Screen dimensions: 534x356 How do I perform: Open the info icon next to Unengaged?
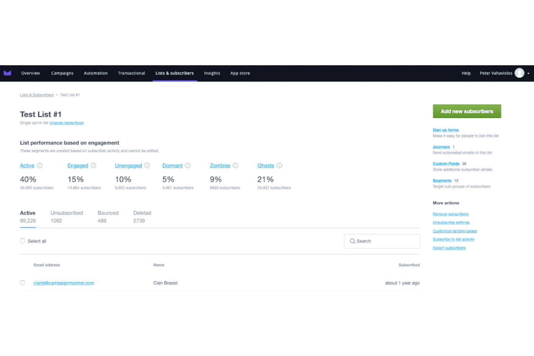point(147,166)
